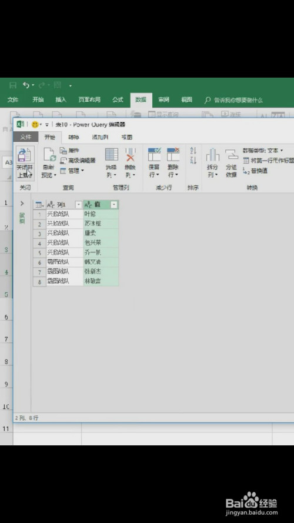Image resolution: width=294 pixels, height=523 pixels.
Task: Click the Remove Rows icon
Action: coord(173,155)
